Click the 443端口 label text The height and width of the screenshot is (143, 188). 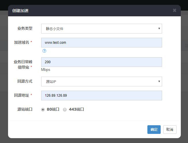[76, 109]
